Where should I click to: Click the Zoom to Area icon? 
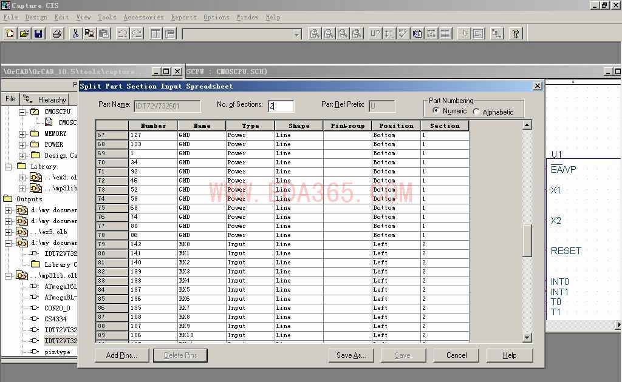pyautogui.click(x=343, y=33)
